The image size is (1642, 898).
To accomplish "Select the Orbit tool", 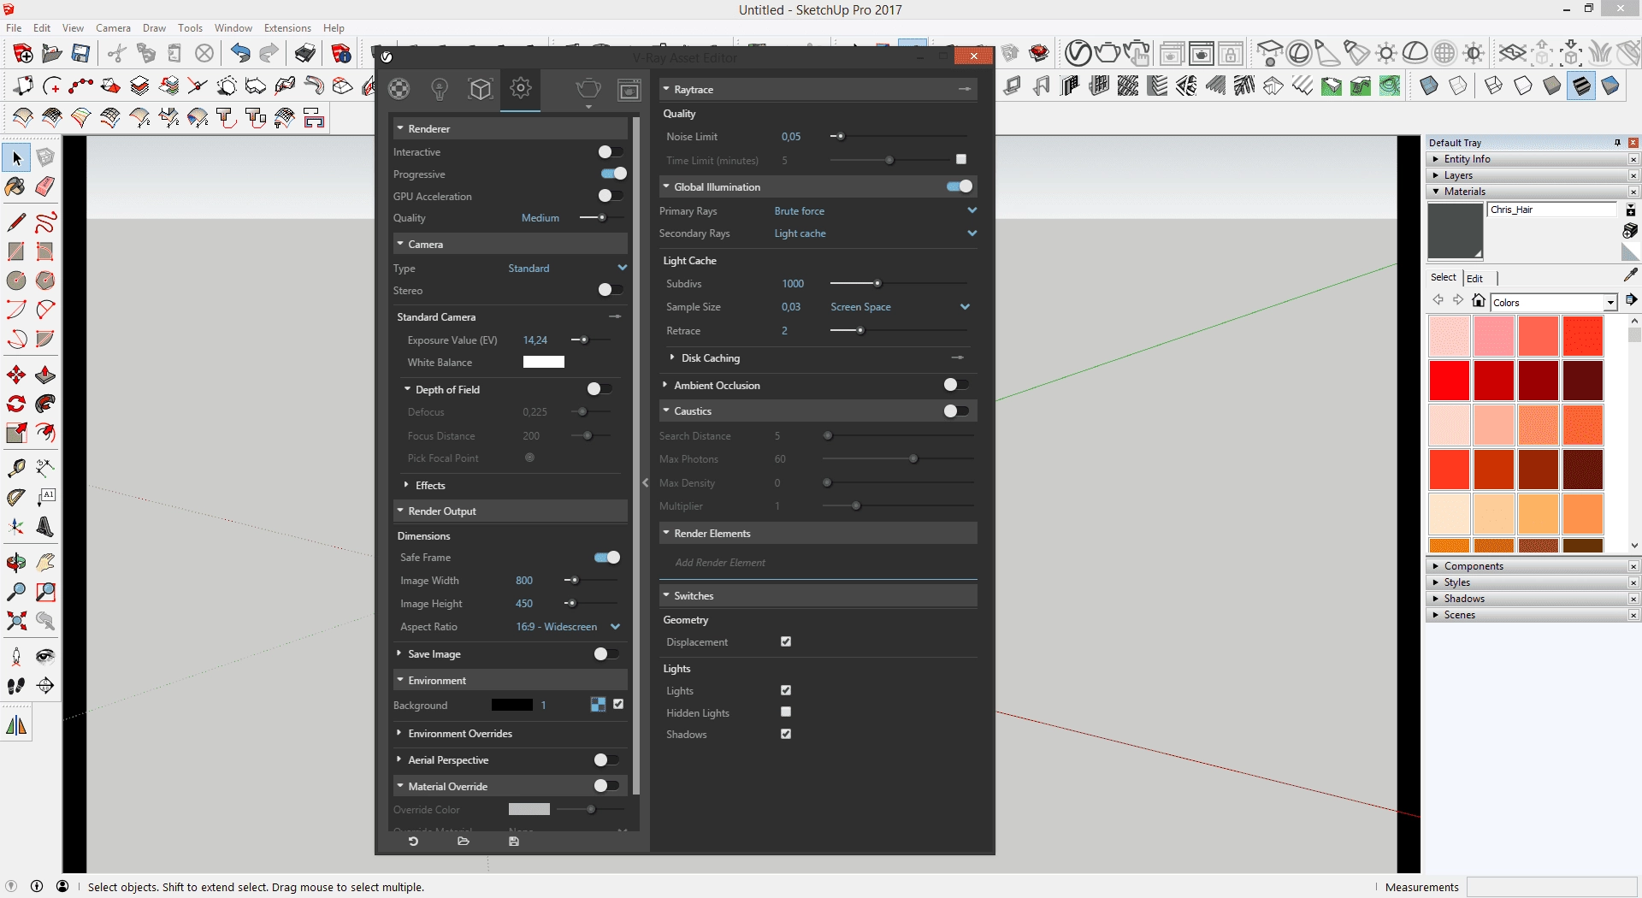I will pos(16,563).
